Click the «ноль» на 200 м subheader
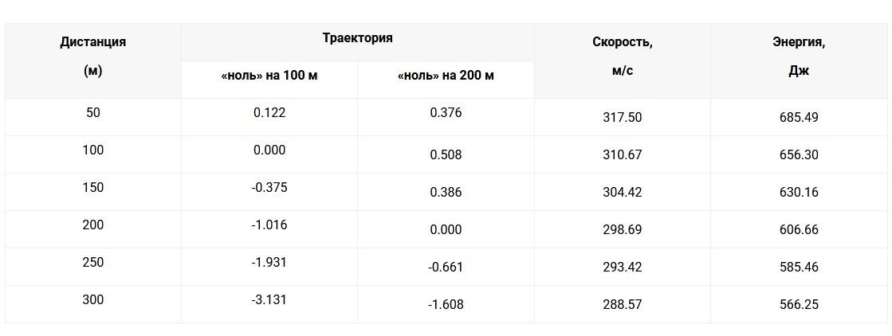The image size is (892, 336). click(446, 76)
